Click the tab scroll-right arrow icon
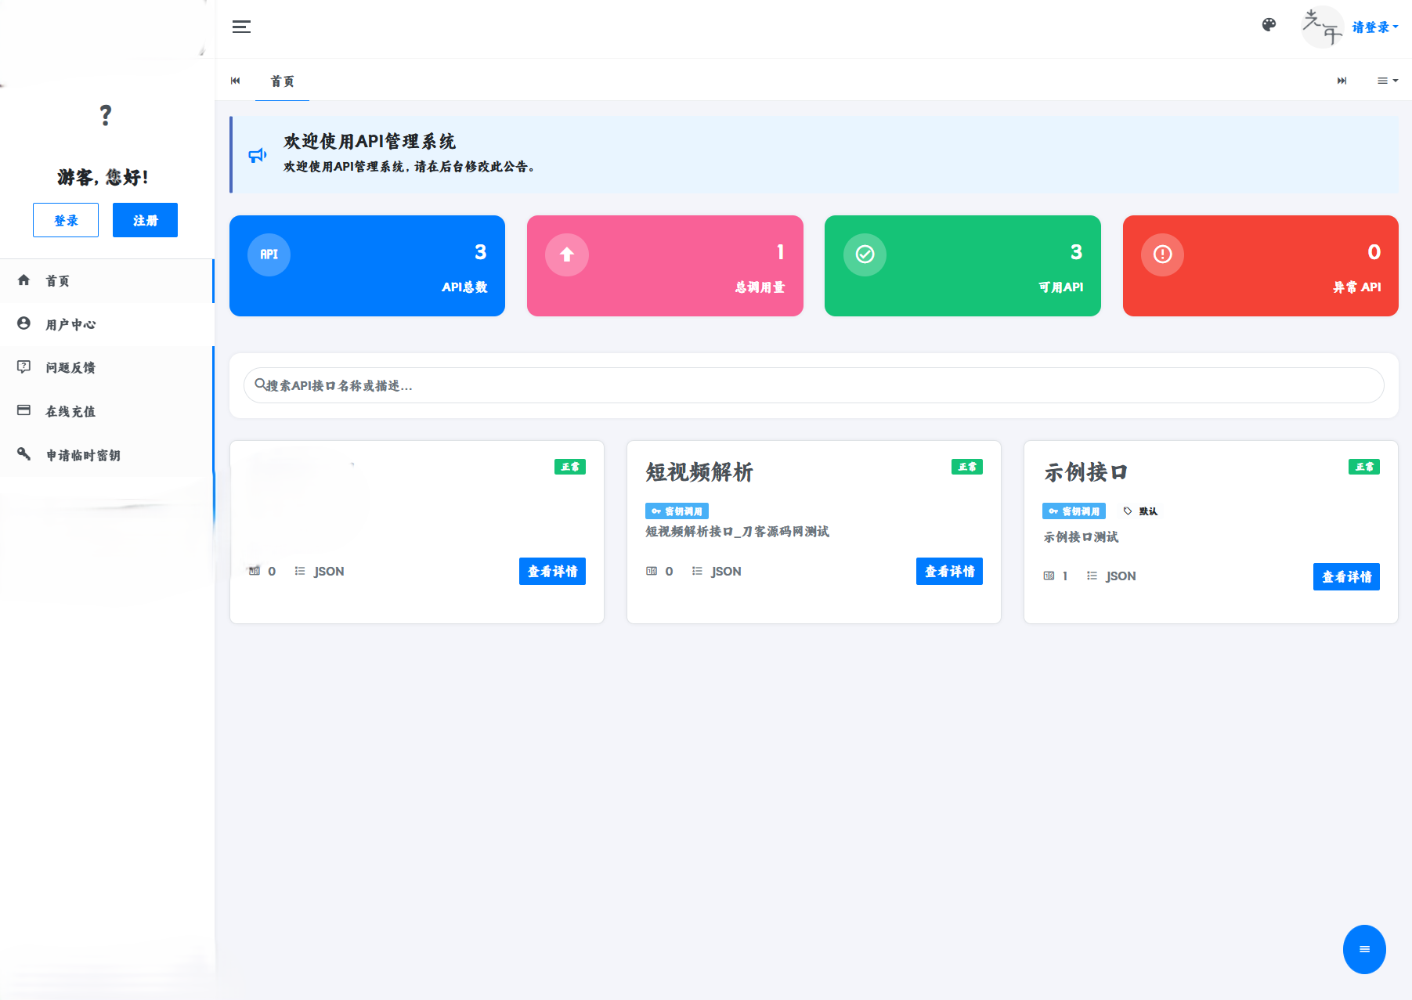Viewport: 1412px width, 1000px height. [x=1342, y=81]
